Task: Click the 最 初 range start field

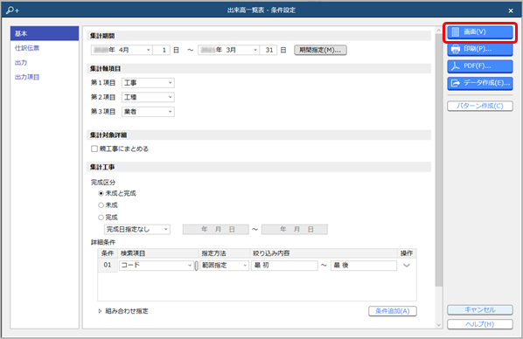Action: point(284,266)
